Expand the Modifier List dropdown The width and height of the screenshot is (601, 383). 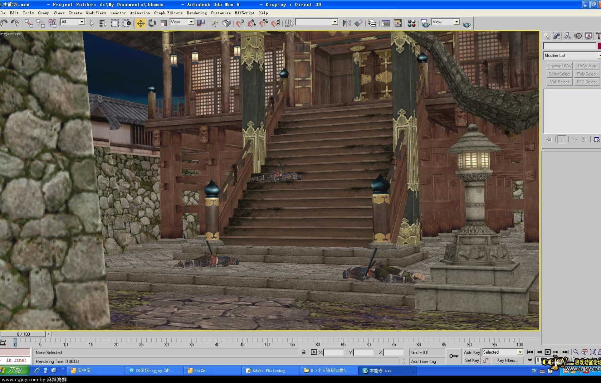coord(572,55)
